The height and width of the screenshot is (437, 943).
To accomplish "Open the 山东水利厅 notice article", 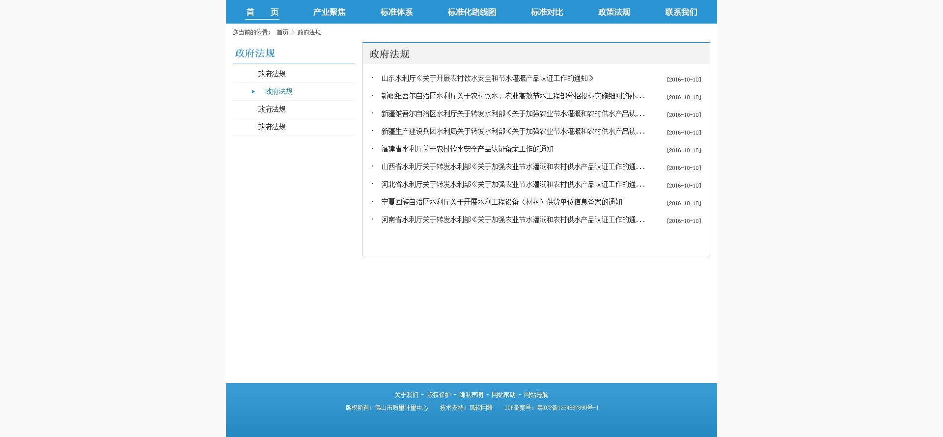I will (x=487, y=79).
